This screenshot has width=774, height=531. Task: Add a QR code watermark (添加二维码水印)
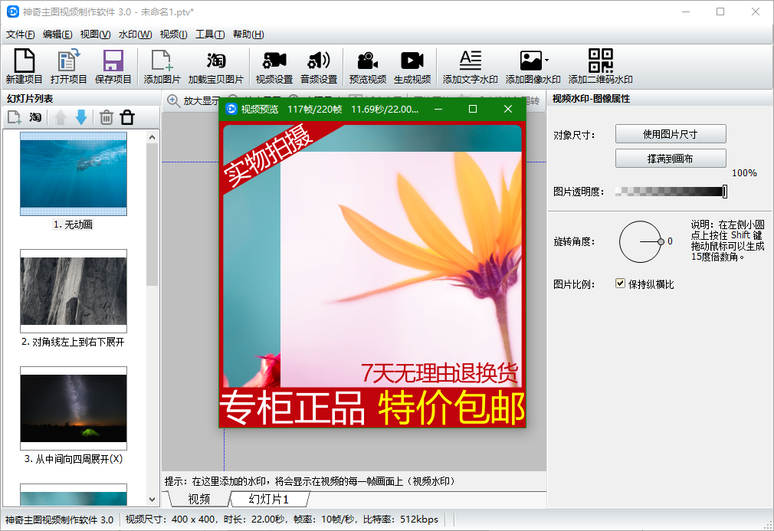click(600, 67)
